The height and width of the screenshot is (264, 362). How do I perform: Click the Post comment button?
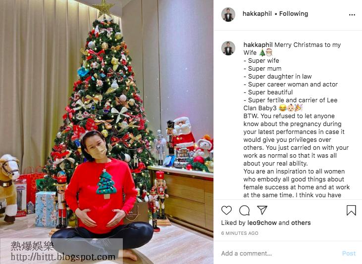click(349, 254)
